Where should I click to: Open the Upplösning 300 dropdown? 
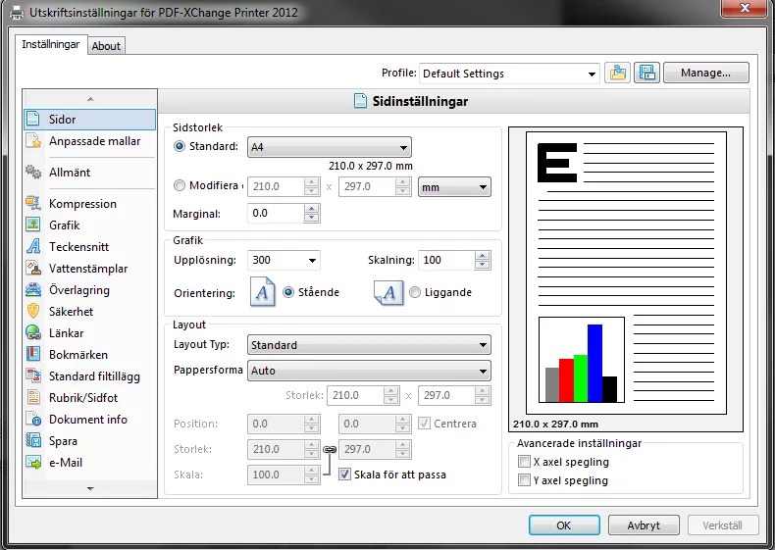pyautogui.click(x=284, y=260)
